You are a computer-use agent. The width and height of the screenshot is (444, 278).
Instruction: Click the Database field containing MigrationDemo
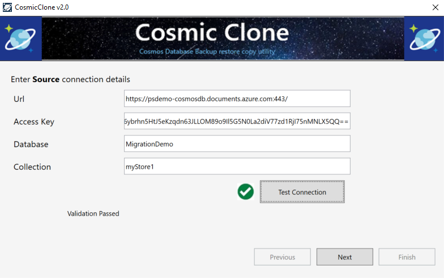(237, 144)
